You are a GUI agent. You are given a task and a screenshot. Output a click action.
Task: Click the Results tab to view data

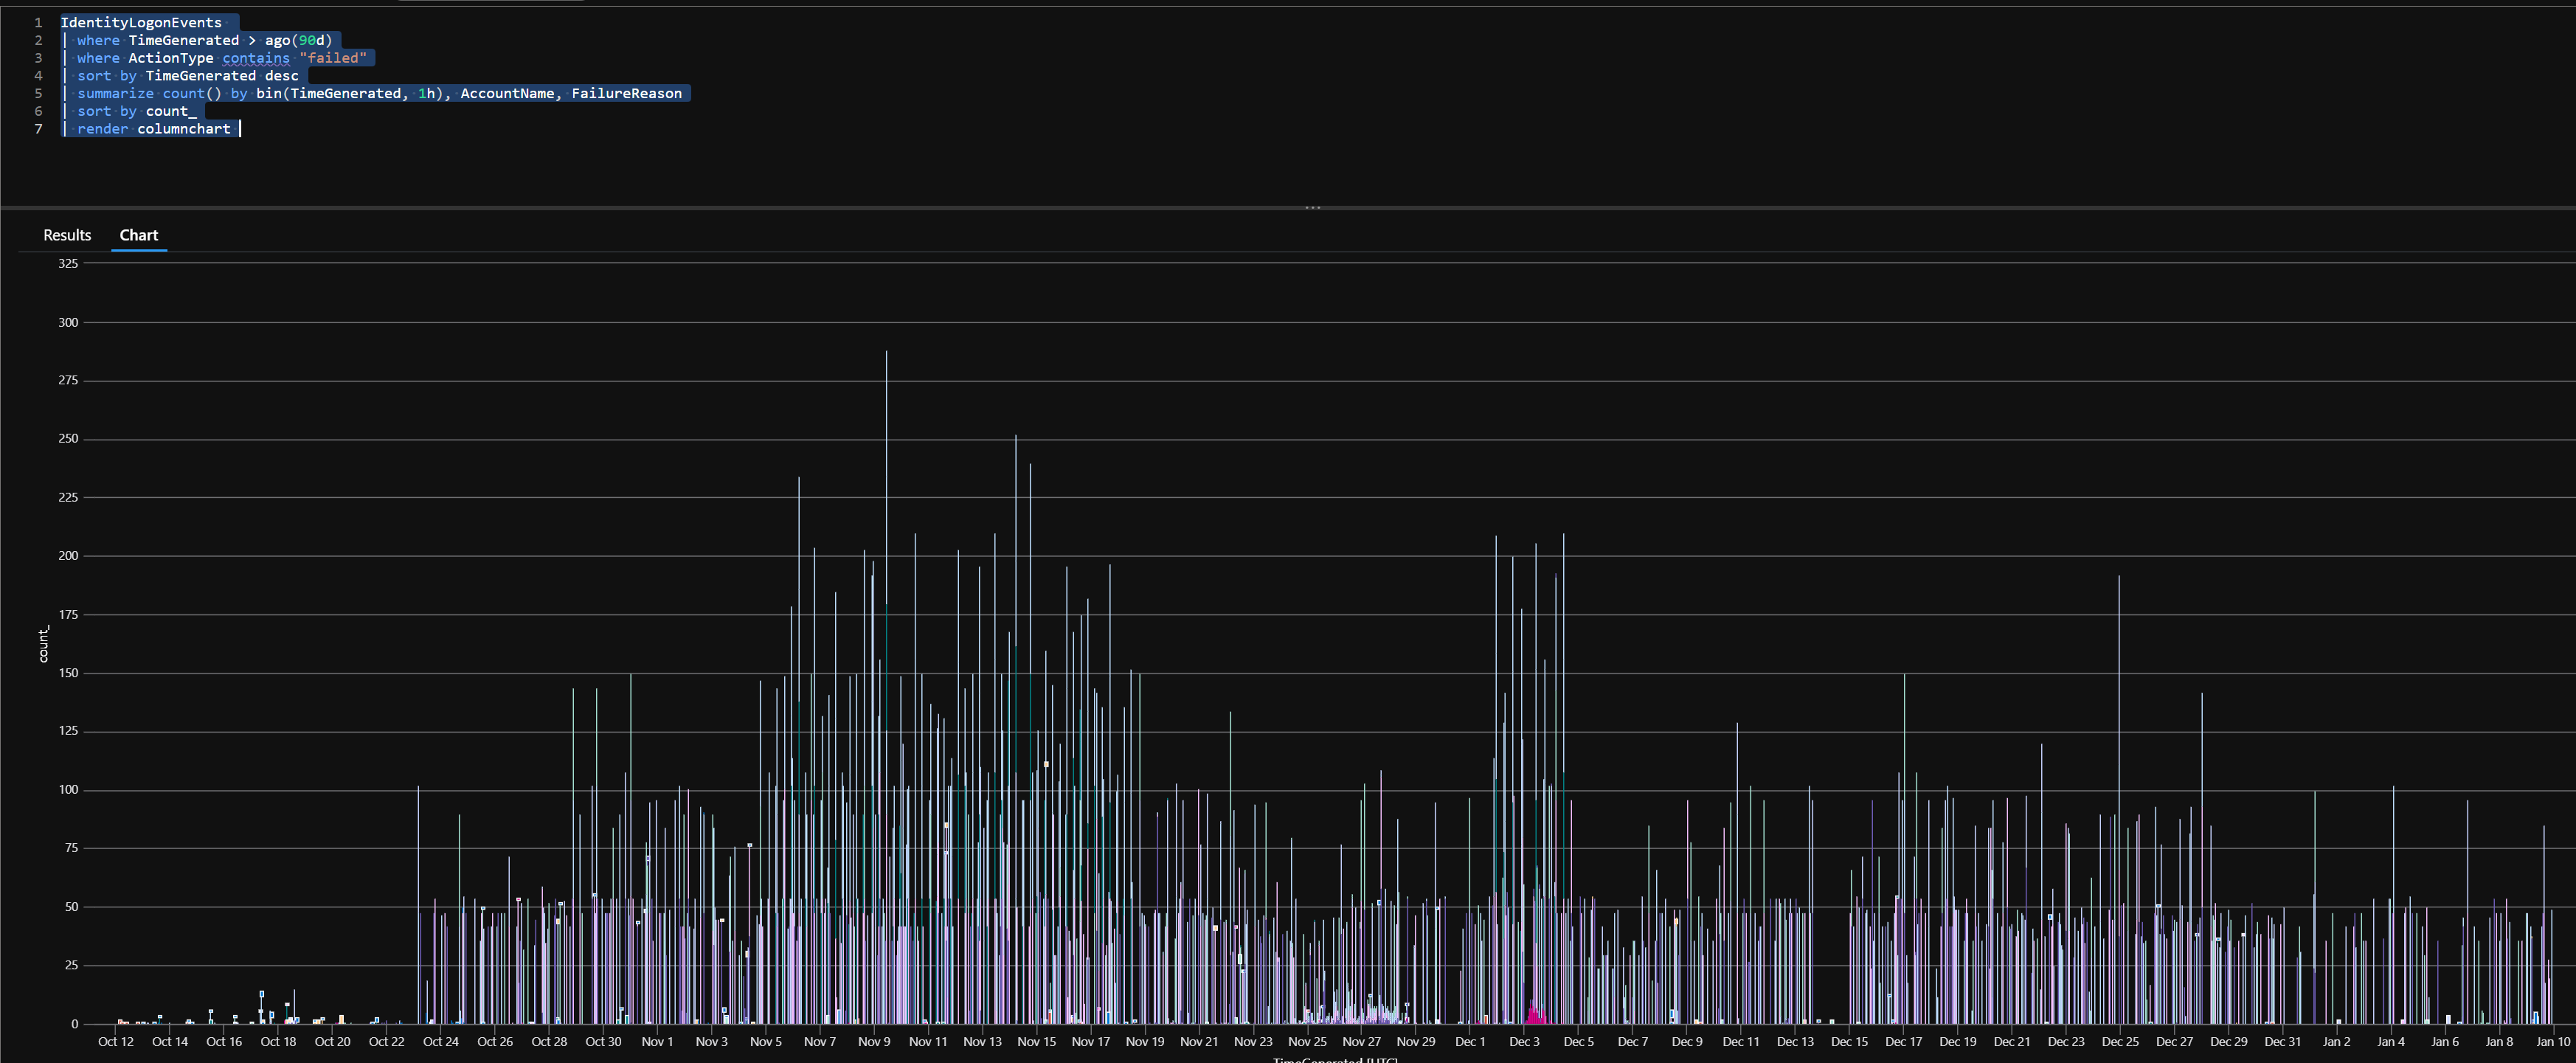click(67, 235)
